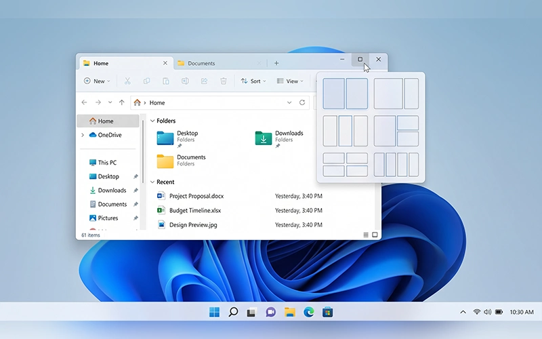Launch Microsoft Edge from taskbar
The height and width of the screenshot is (339, 542).
coord(309,312)
